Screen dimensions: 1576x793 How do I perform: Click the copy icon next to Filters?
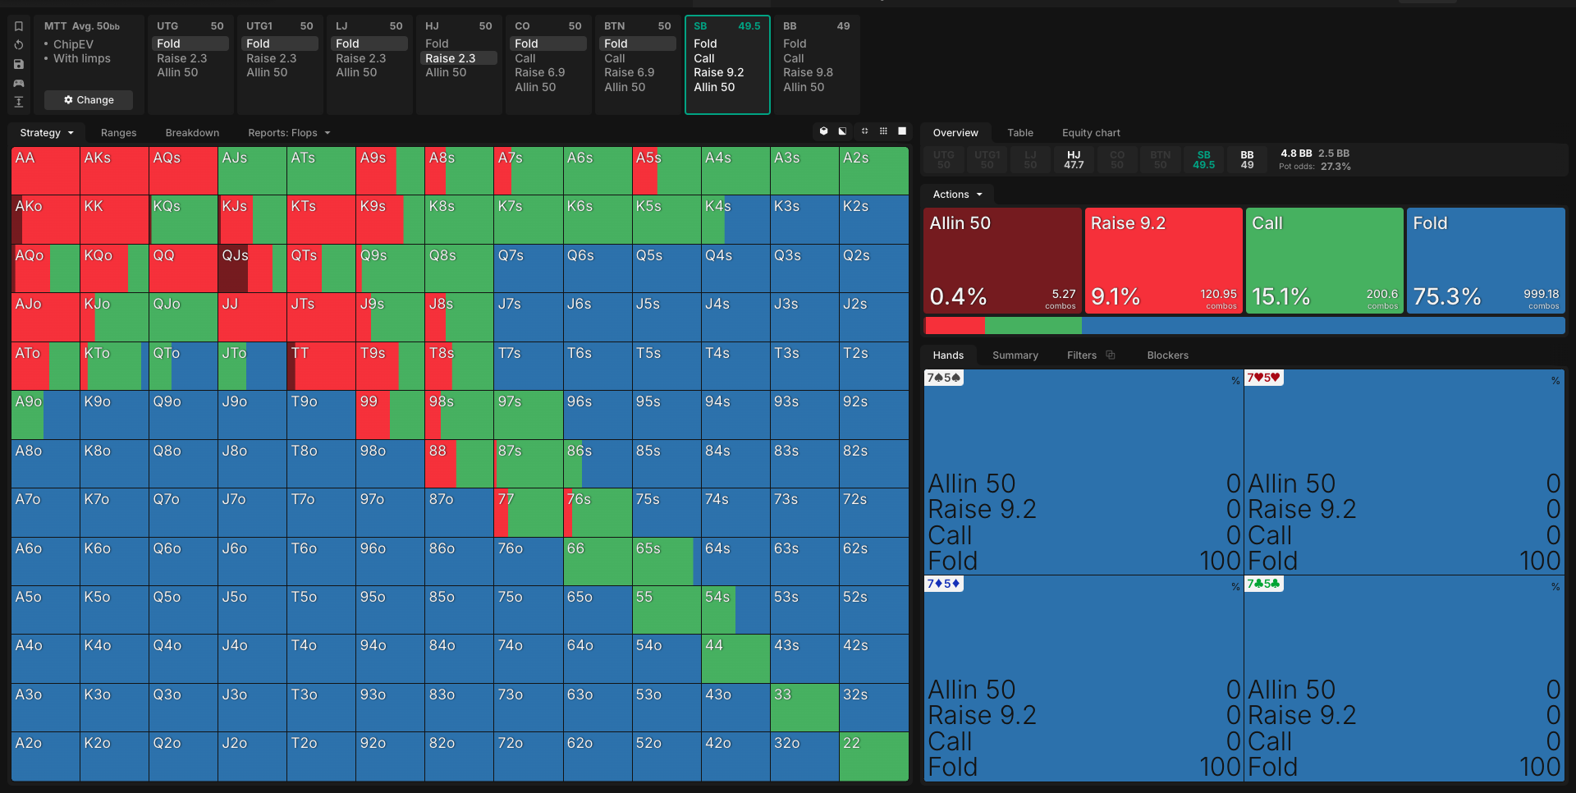point(1111,355)
